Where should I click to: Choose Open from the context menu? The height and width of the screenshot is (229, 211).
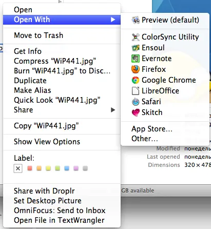pyautogui.click(x=62, y=10)
